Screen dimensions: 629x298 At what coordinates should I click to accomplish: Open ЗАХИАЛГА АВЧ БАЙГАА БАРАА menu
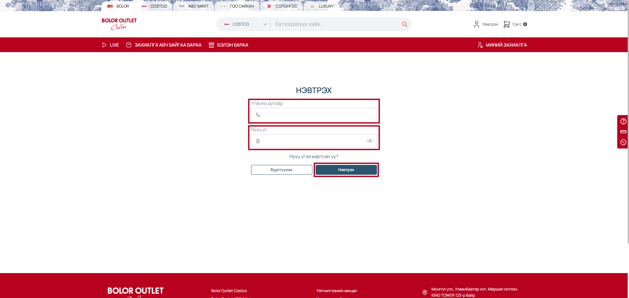[x=164, y=45]
